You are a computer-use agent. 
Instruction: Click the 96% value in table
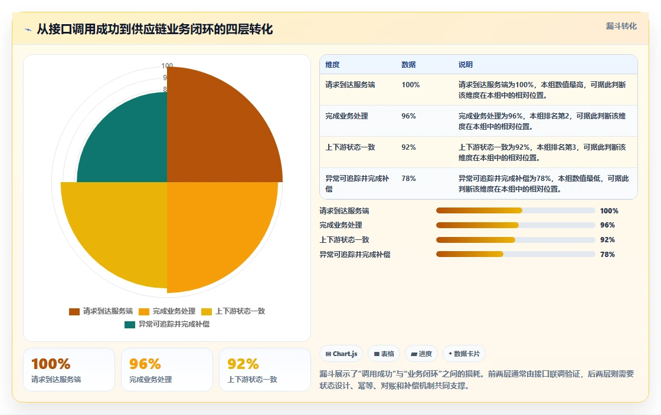408,116
